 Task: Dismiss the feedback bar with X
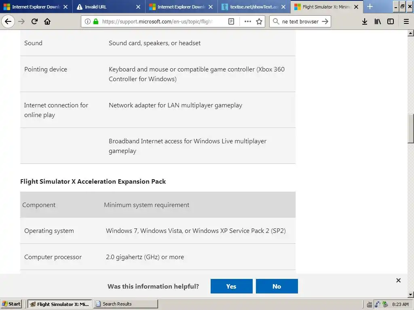pyautogui.click(x=398, y=280)
